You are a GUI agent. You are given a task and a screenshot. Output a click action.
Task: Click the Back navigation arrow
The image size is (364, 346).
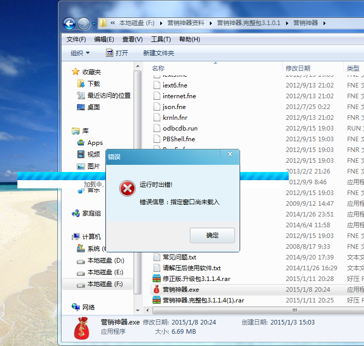tap(69, 24)
